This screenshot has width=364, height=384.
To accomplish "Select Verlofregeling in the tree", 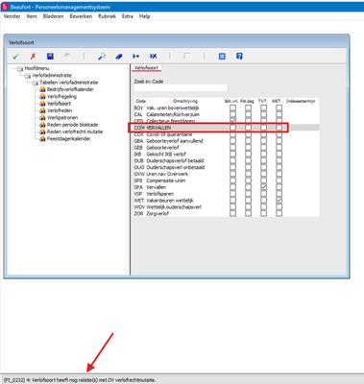I will point(61,96).
